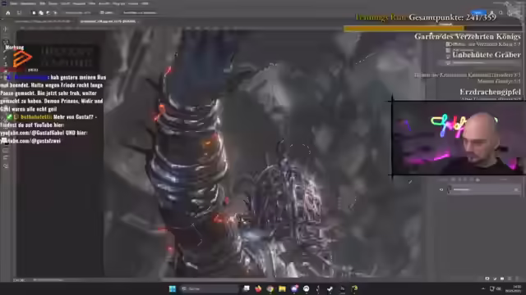Image resolution: width=526 pixels, height=295 pixels.
Task: Click the bottom tool in the left toolbar
Action: tap(6, 166)
